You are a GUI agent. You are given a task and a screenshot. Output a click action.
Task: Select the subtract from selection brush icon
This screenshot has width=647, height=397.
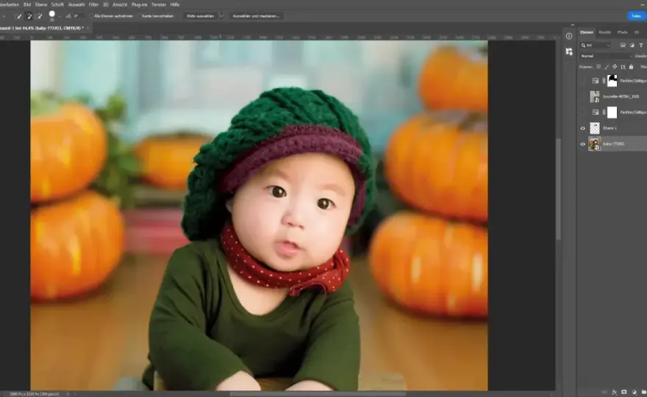40,16
